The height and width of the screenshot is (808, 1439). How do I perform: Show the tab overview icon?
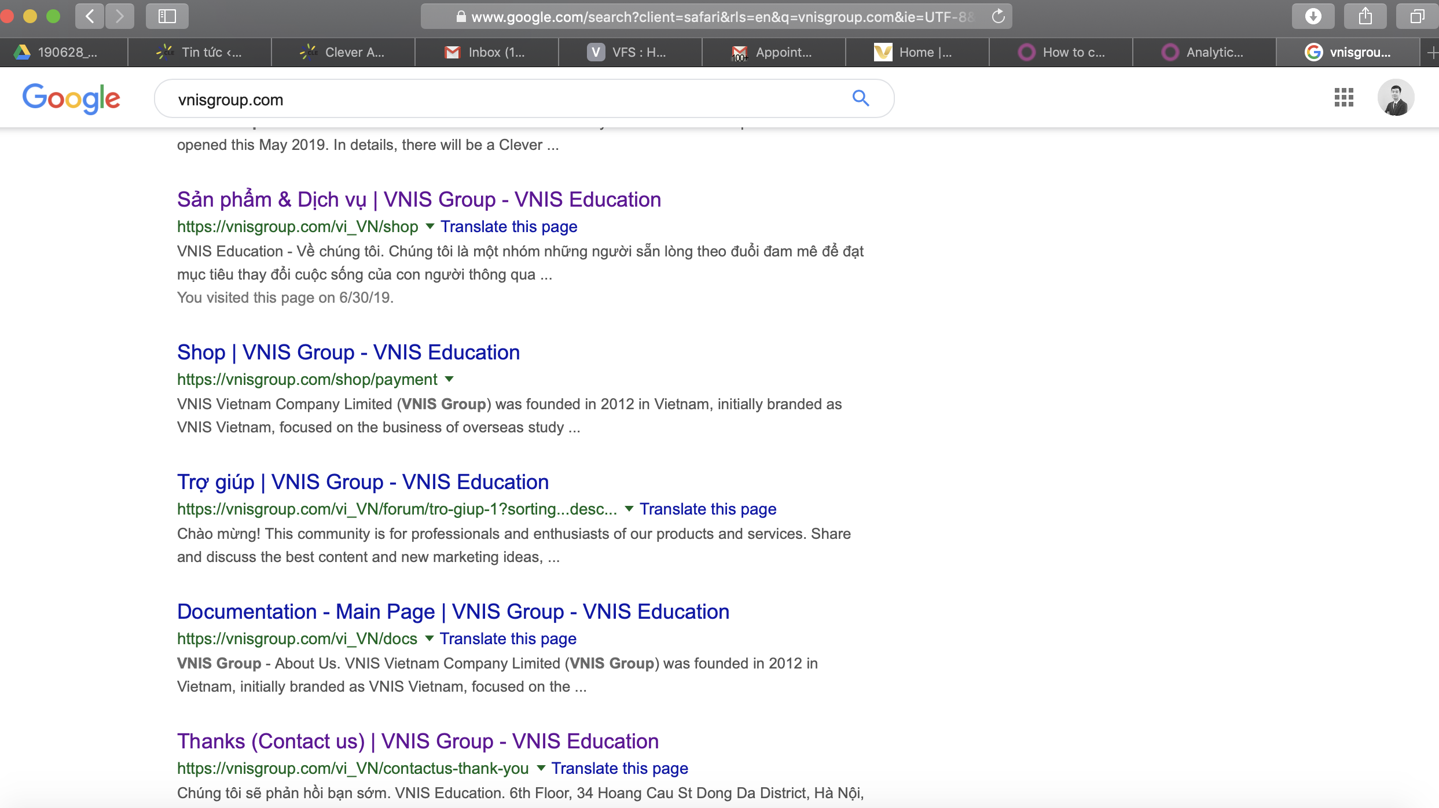pos(1416,16)
